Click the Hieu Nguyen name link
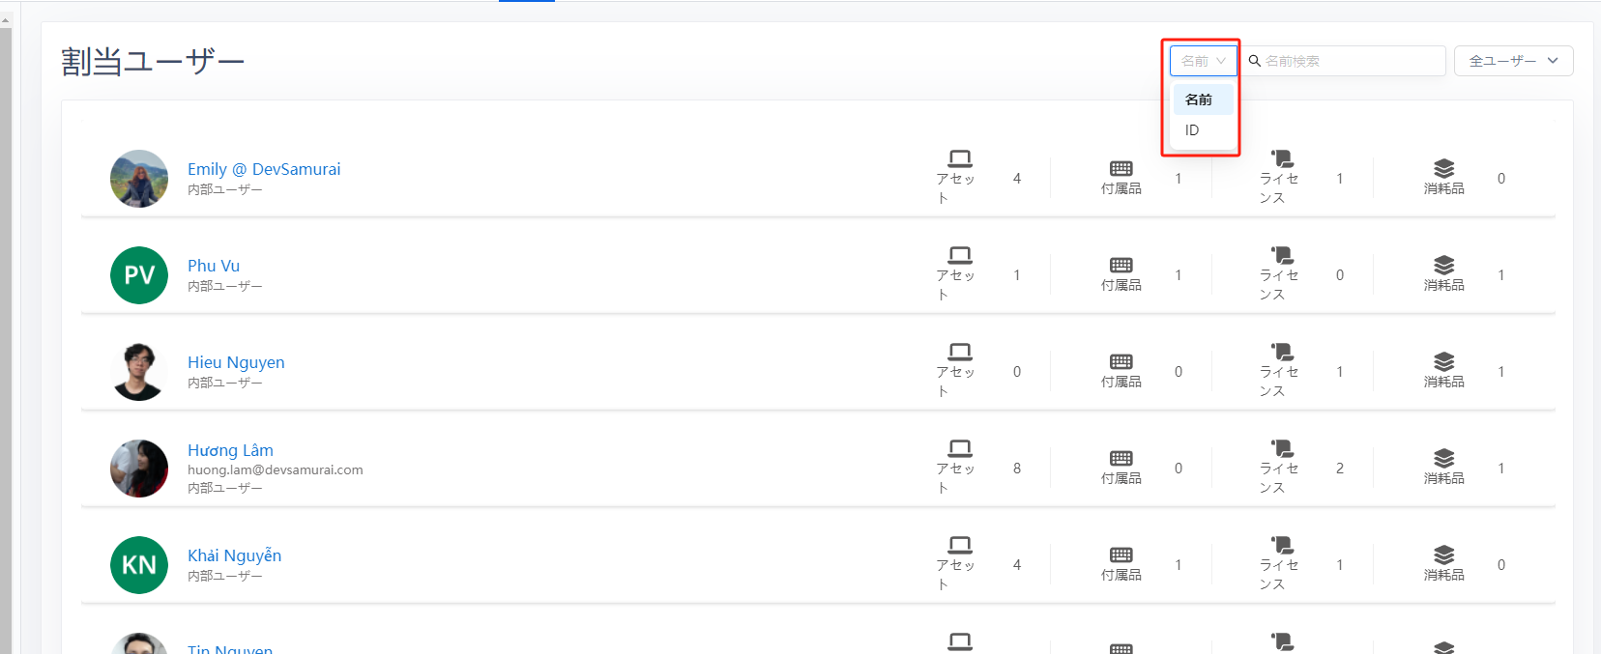Screen dimensions: 1601x654 236,362
